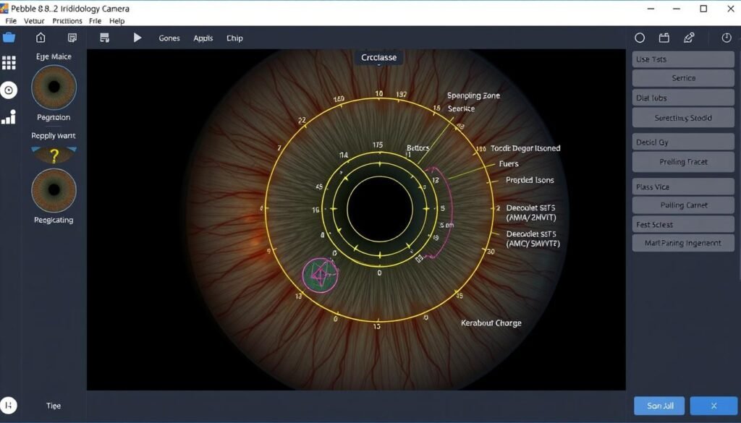The height and width of the screenshot is (423, 741).
Task: Select the circular target icon in the sidebar
Action: coord(9,90)
